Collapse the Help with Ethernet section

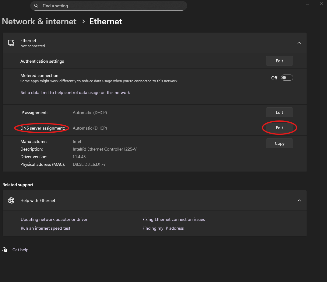click(x=299, y=200)
